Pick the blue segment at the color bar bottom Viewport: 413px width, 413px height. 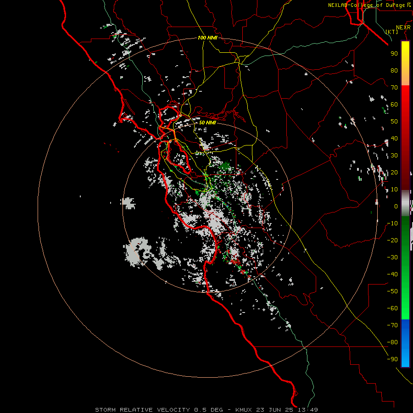point(405,343)
